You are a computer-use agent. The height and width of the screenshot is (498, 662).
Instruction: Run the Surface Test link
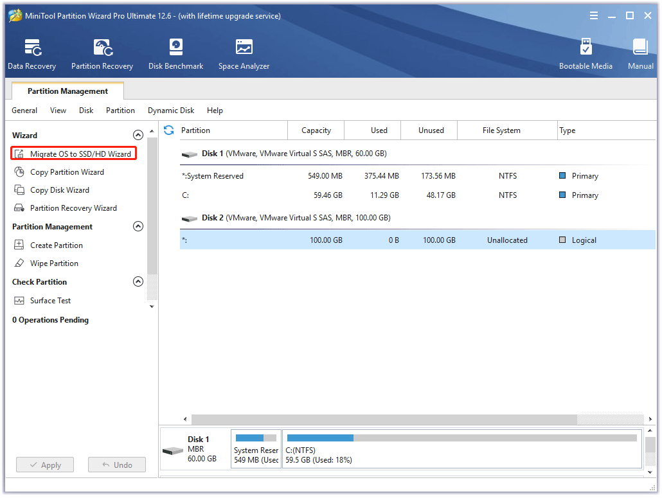click(50, 301)
